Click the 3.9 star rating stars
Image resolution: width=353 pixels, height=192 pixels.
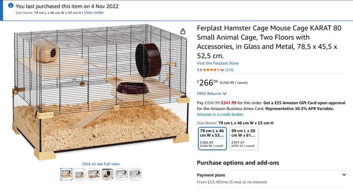(211, 70)
